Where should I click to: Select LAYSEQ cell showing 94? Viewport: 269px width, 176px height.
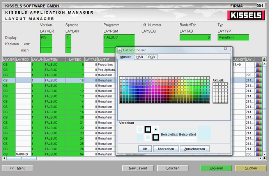(x=75, y=154)
